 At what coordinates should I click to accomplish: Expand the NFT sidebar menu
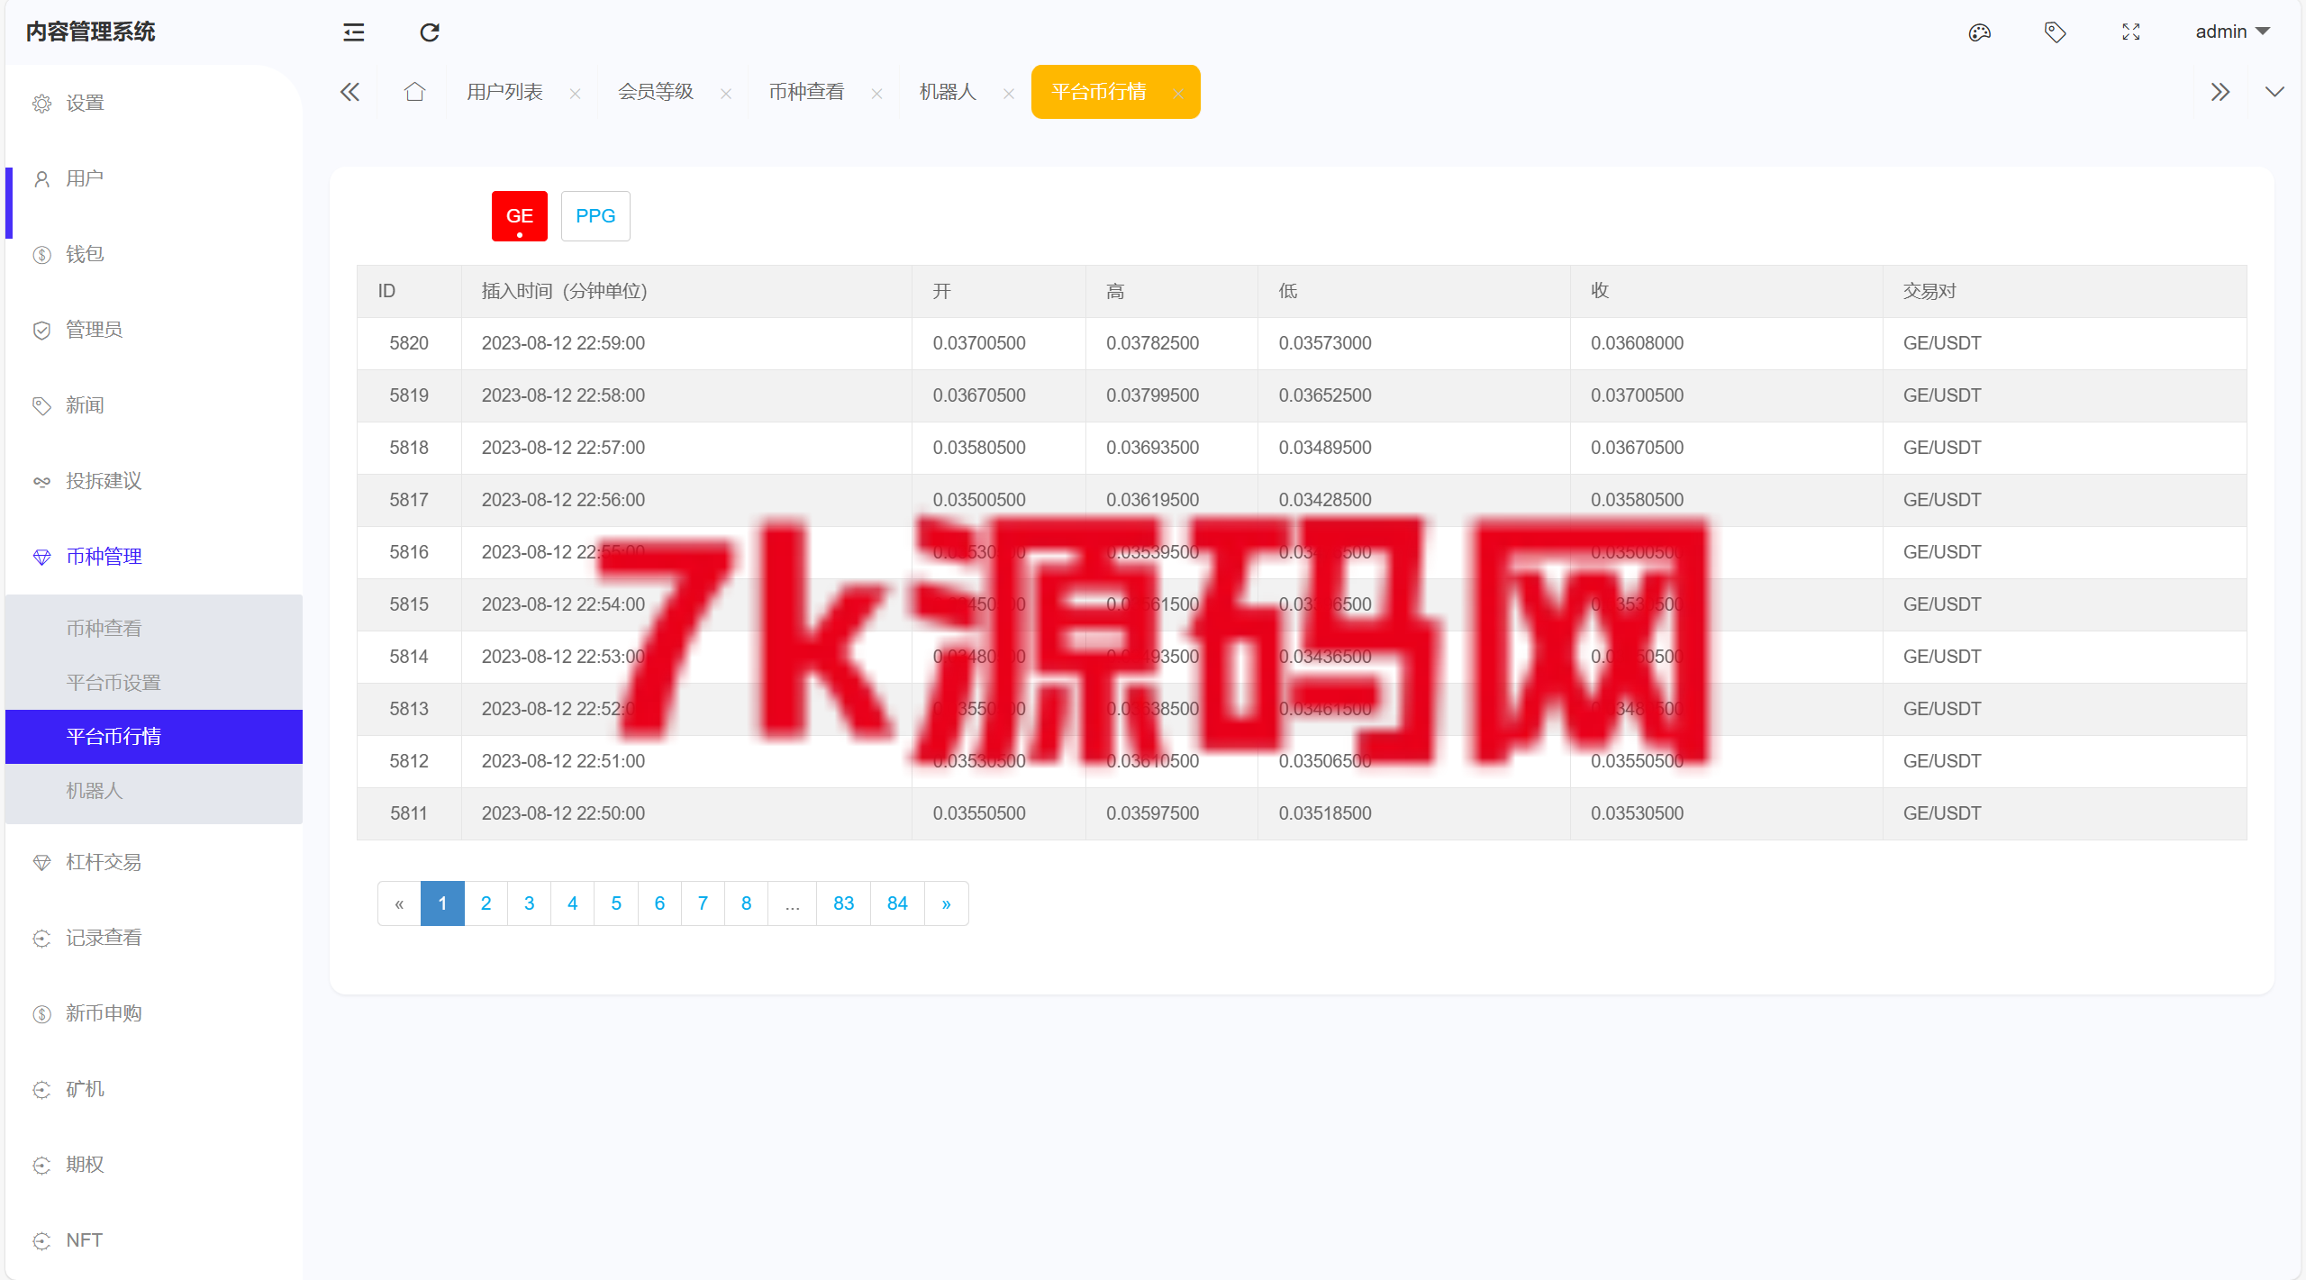coord(154,1241)
